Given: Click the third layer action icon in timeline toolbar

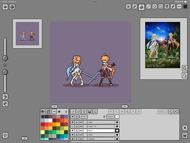Looking at the screenshot, I should (84, 111).
